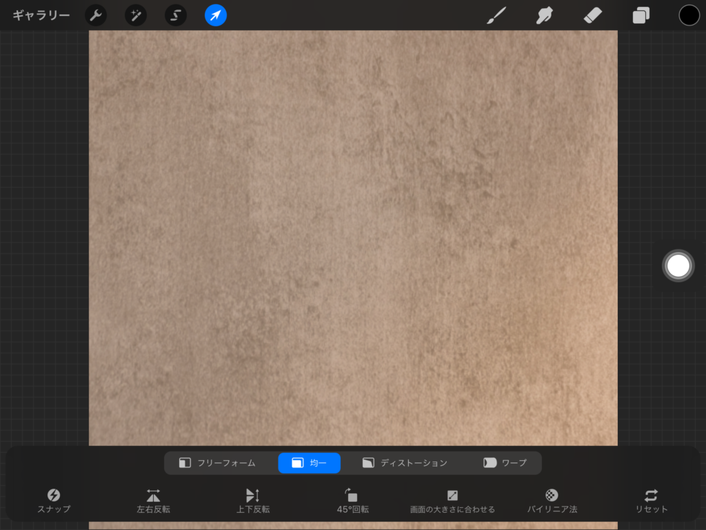Switch to フリーフォーム transform mode
The height and width of the screenshot is (530, 706).
[217, 463]
